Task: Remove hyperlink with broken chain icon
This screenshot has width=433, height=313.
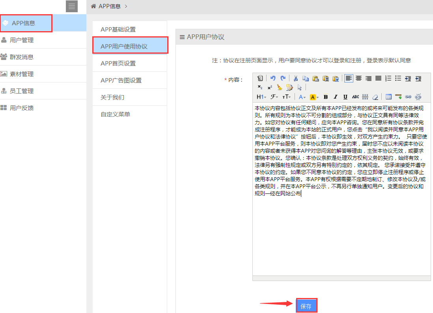Action: [x=418, y=97]
